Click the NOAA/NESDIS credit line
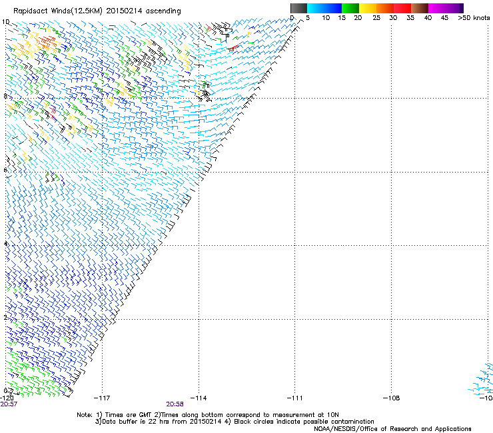The height and width of the screenshot is (433, 493). coord(392,428)
